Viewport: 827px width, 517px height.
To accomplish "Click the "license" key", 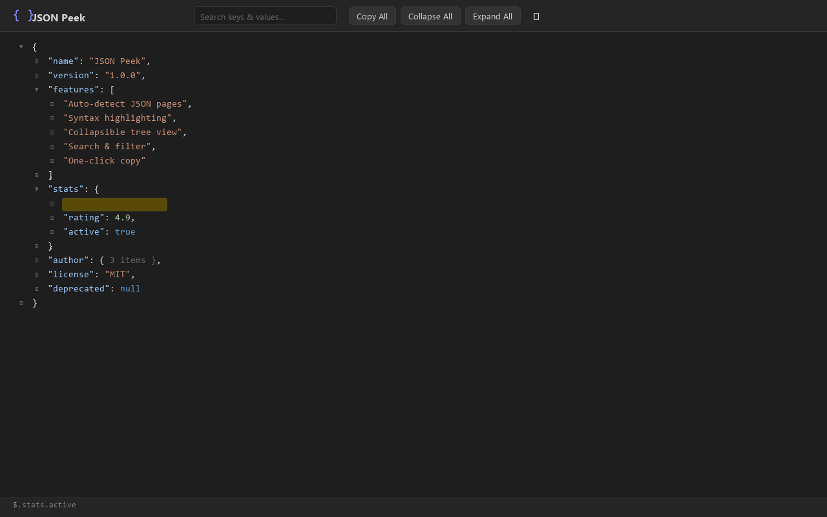I will click(71, 275).
